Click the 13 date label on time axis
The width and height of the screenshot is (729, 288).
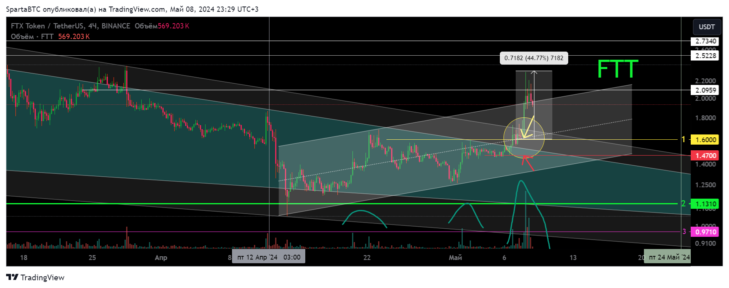[x=573, y=258]
